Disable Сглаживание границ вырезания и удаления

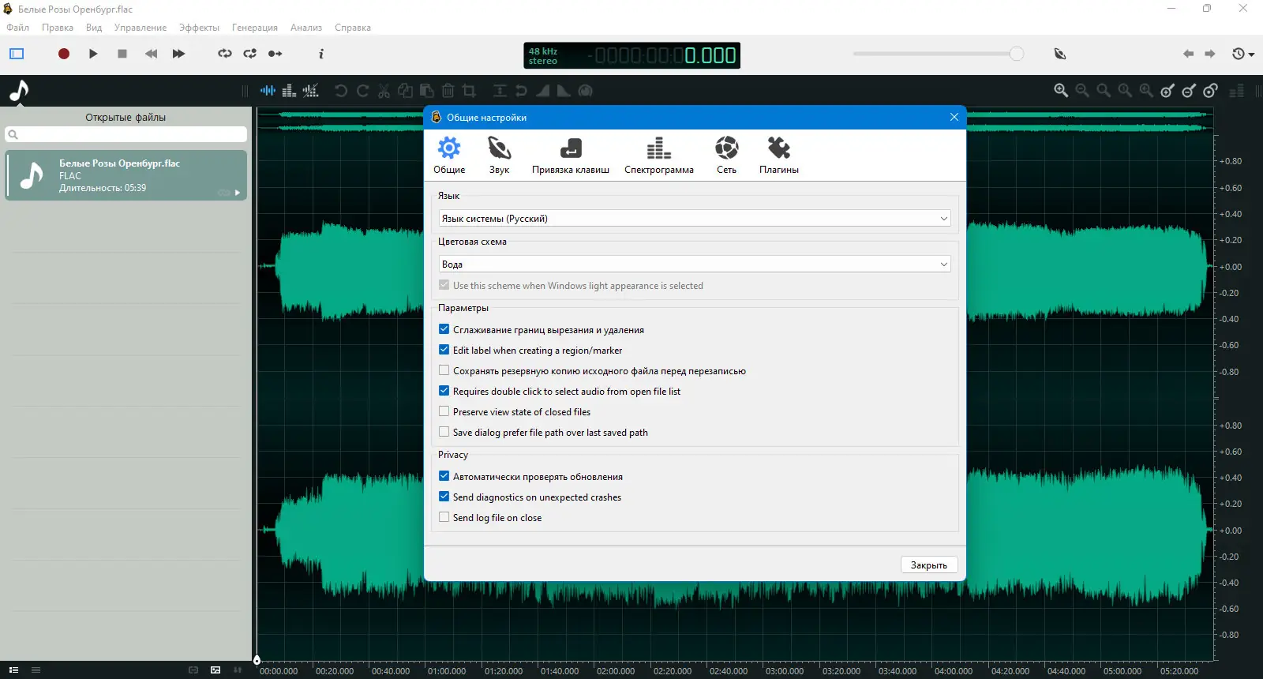pos(444,330)
